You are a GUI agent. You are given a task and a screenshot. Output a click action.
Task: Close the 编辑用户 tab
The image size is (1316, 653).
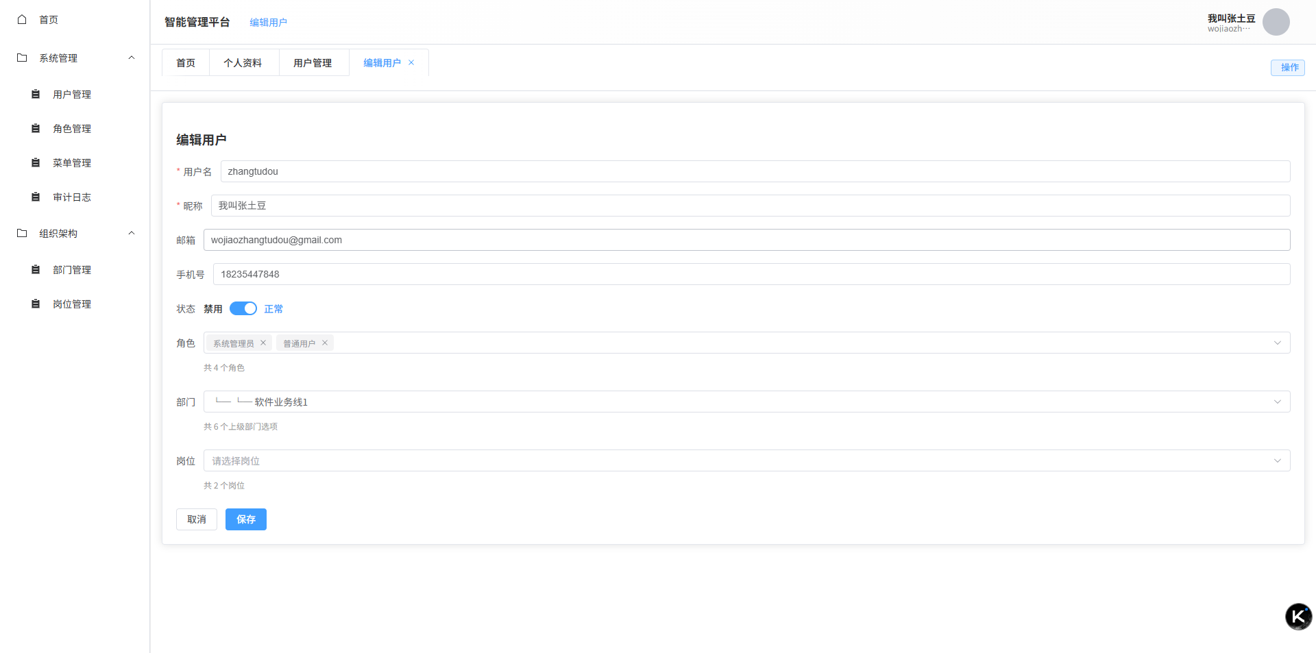click(x=411, y=62)
